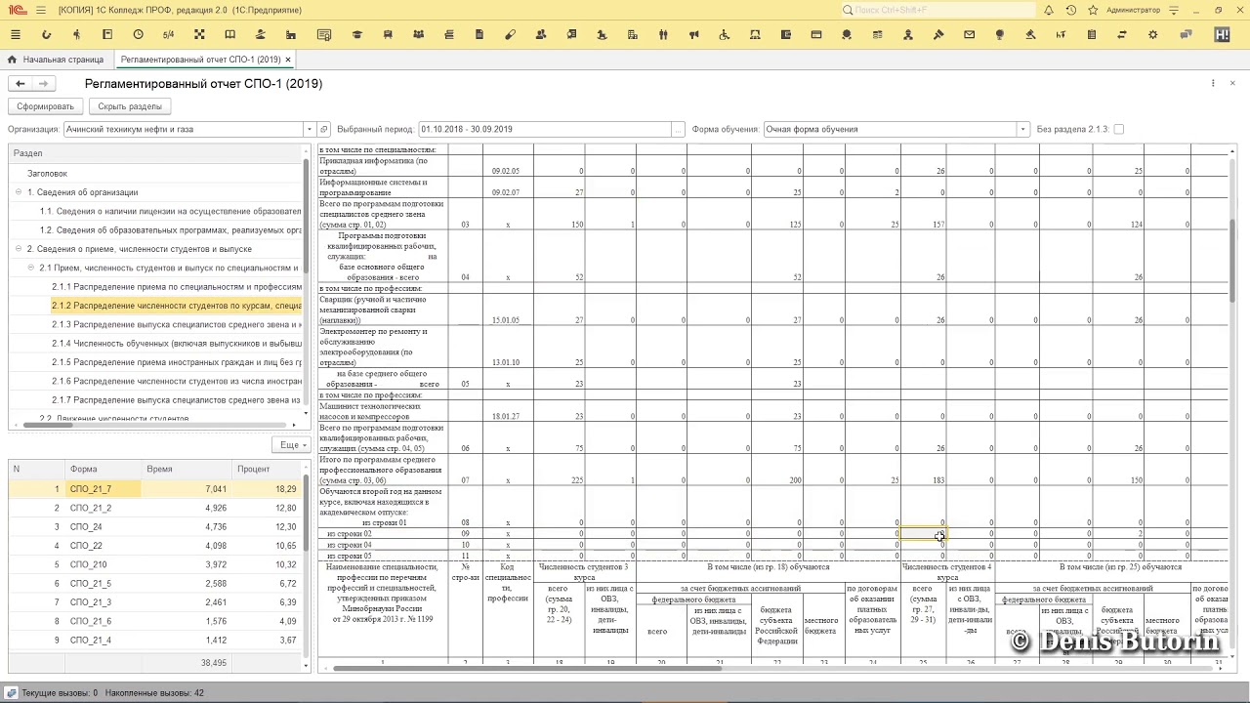The width and height of the screenshot is (1250, 703).
Task: Click the Процент column header
Action: point(266,469)
